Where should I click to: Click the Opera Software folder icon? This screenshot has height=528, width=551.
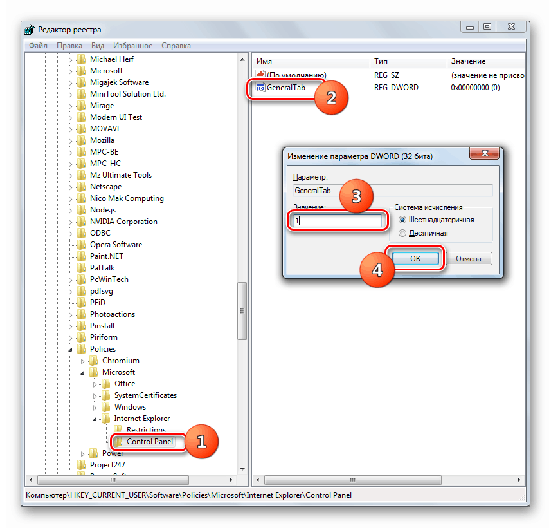coord(82,245)
